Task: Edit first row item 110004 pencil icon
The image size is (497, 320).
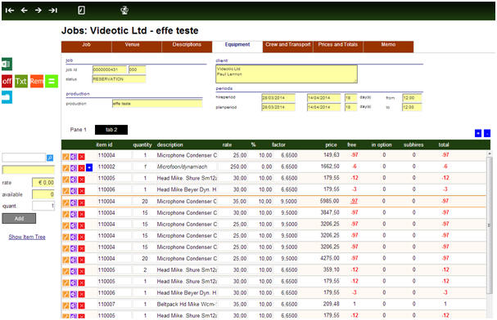Action: (66, 157)
